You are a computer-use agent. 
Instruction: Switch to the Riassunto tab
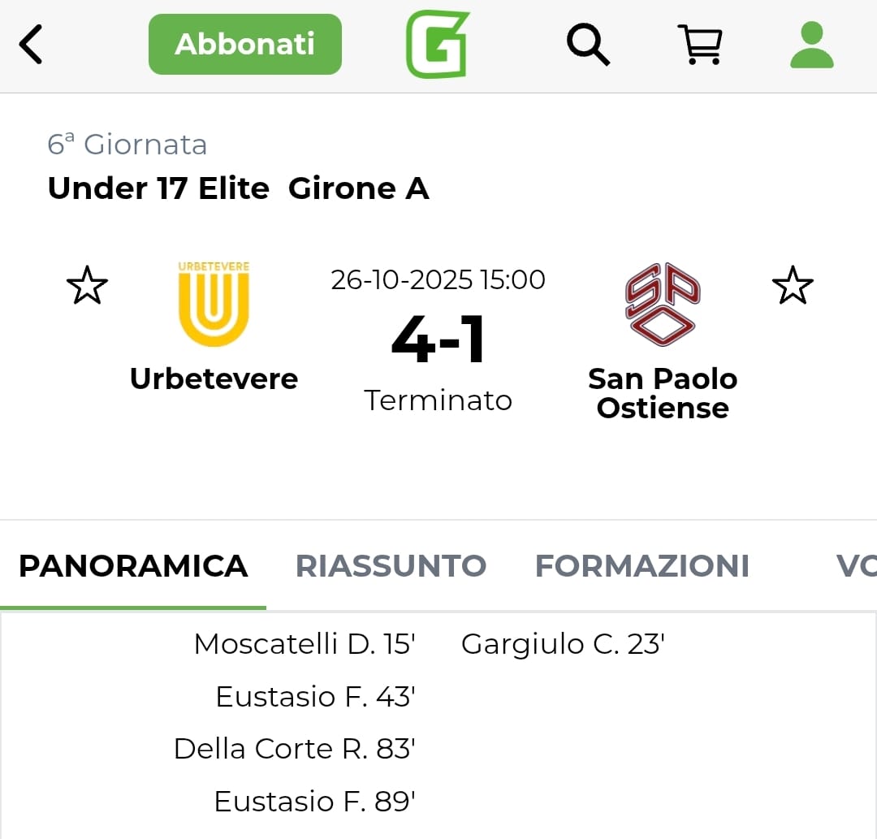coord(391,566)
